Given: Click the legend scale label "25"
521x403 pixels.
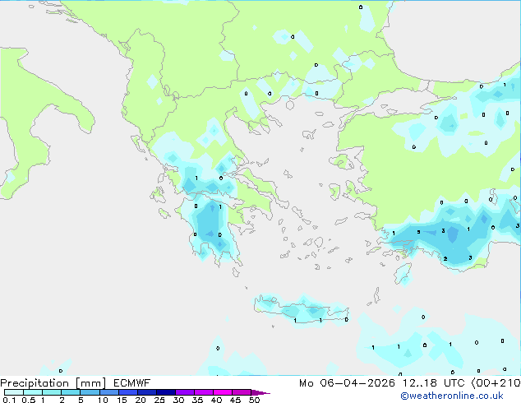Looking at the screenshot, I should pyautogui.click(x=159, y=400).
